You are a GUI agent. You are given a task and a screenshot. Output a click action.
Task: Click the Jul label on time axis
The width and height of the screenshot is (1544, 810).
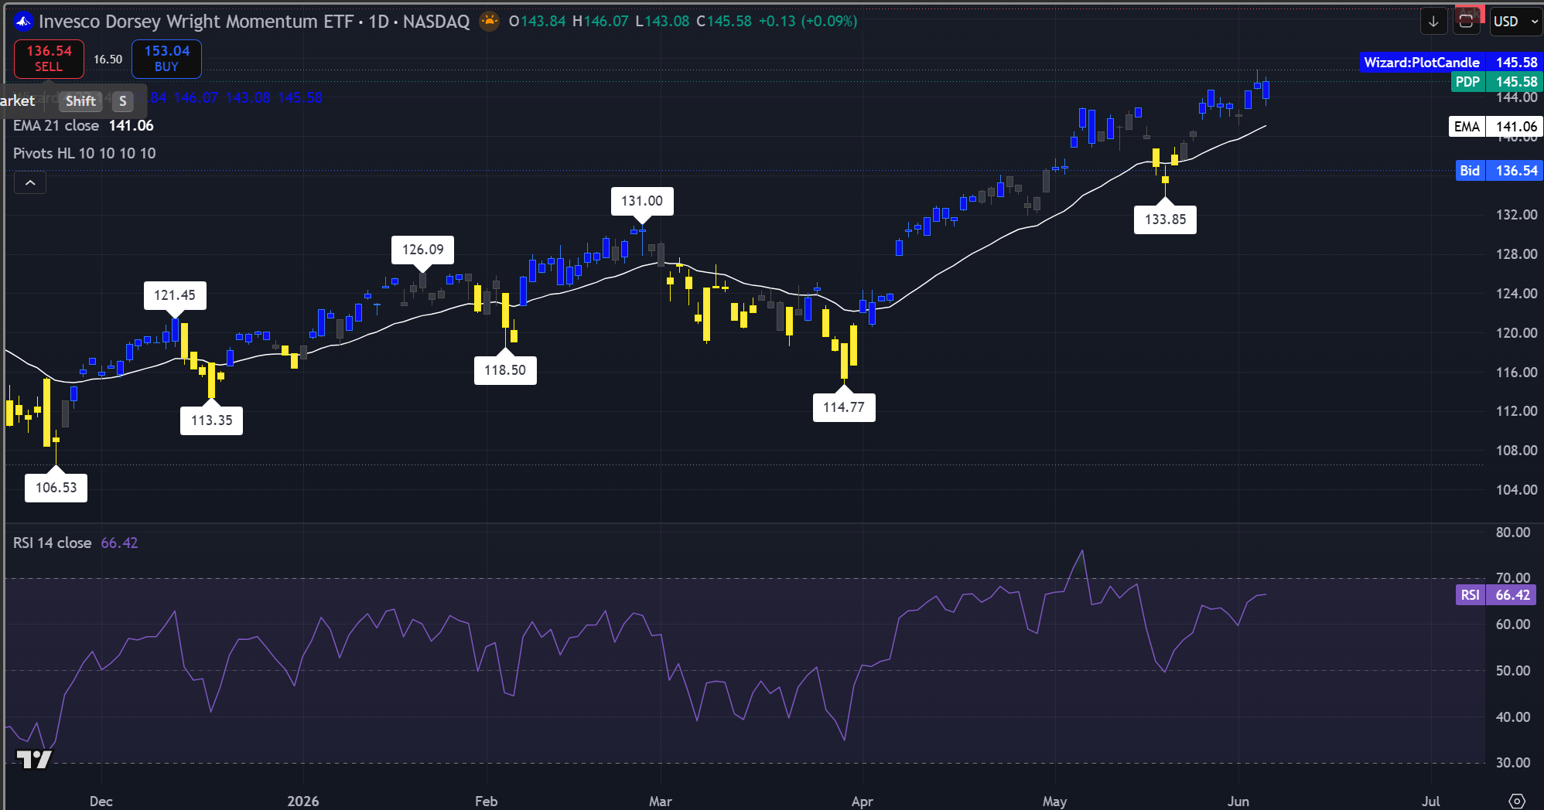[1430, 801]
